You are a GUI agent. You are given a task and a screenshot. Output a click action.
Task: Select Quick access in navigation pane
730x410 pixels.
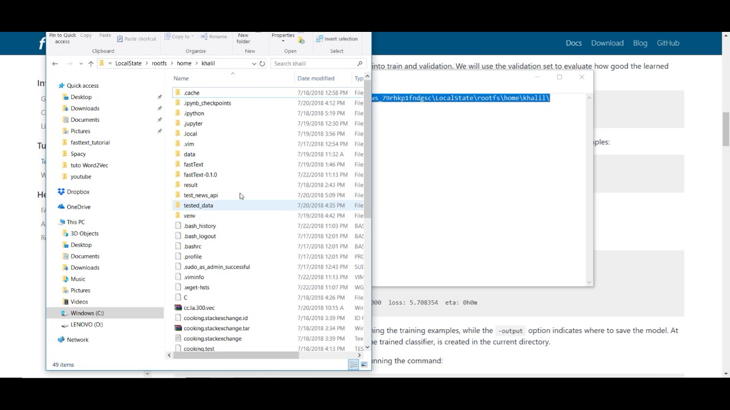coord(83,86)
